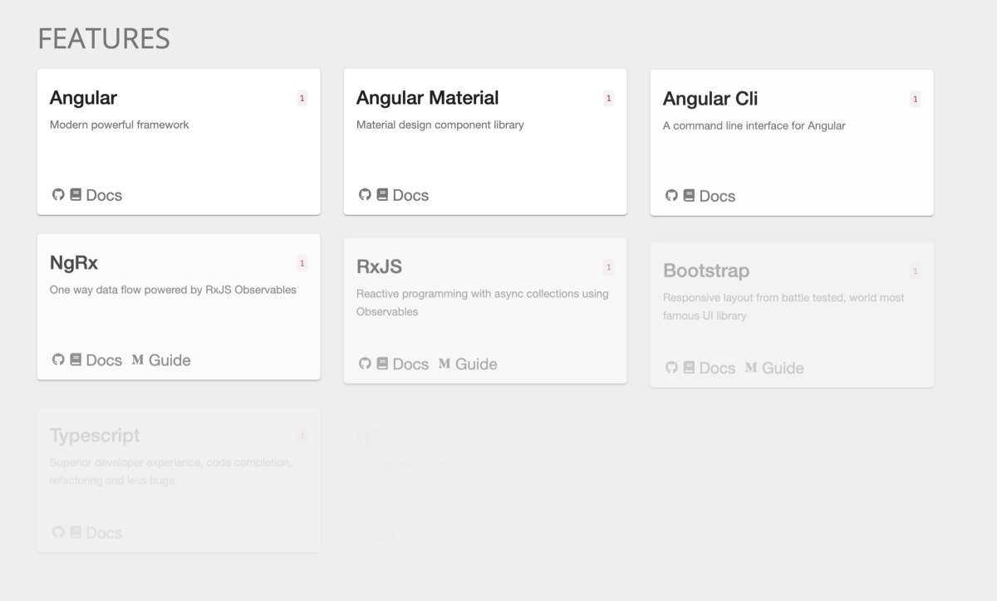Screen dimensions: 997x601
Task: Click the "Material design component library" description
Action: tap(440, 125)
